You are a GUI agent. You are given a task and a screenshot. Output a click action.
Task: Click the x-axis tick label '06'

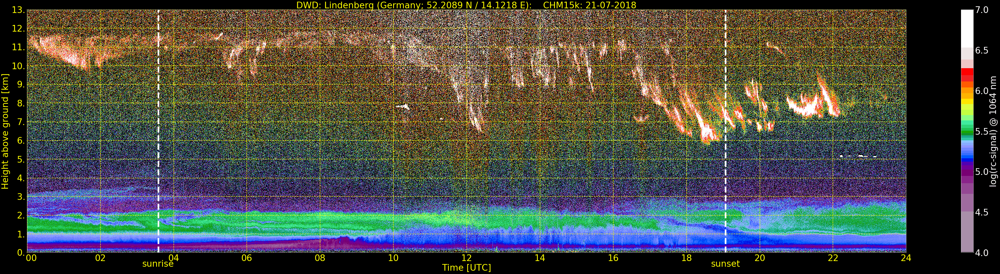[x=247, y=258]
